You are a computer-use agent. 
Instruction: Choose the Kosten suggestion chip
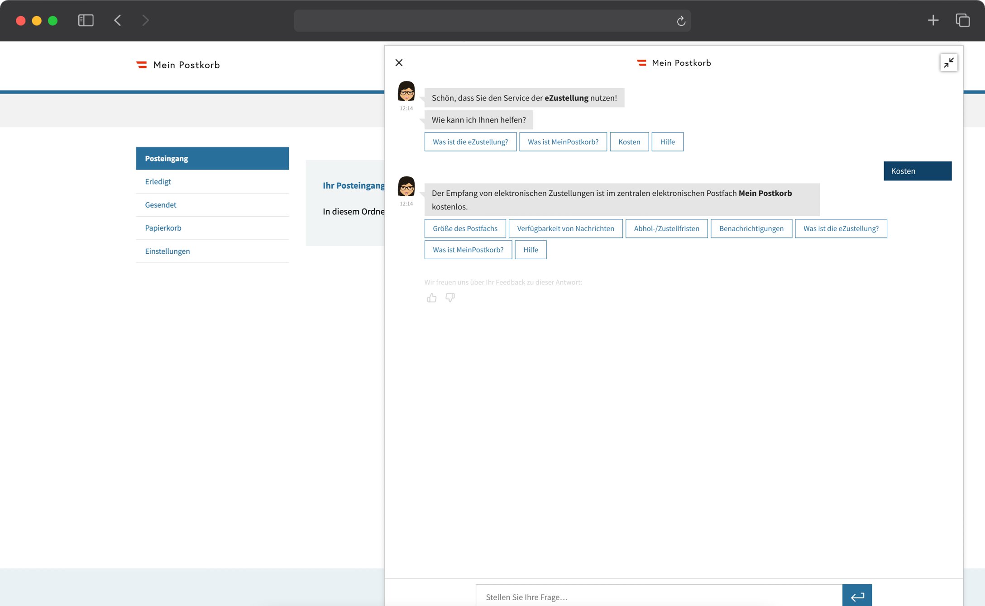pos(629,142)
